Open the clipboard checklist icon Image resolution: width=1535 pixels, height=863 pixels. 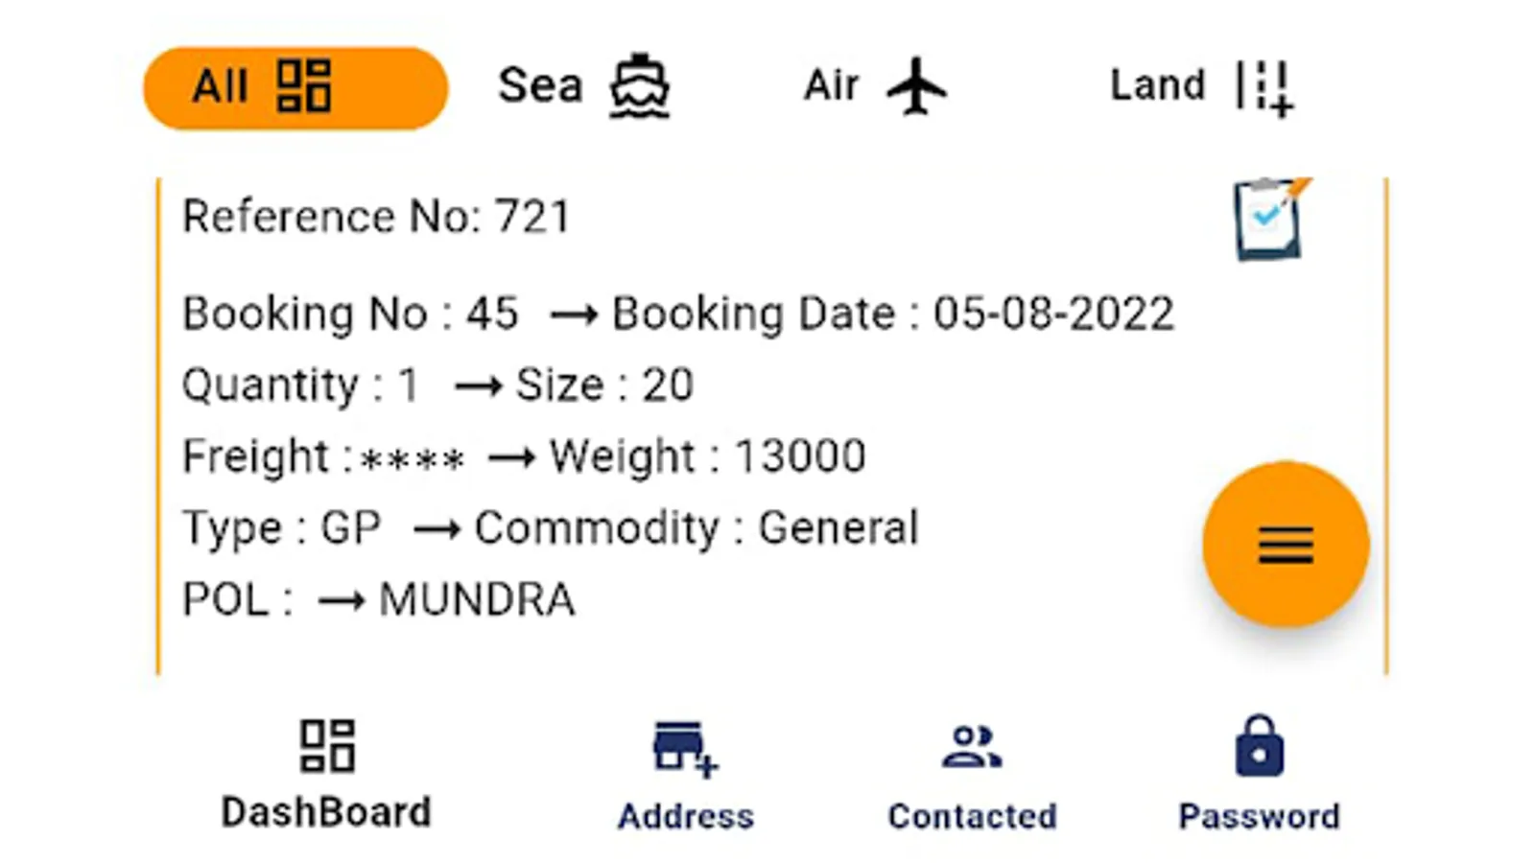[x=1270, y=220]
